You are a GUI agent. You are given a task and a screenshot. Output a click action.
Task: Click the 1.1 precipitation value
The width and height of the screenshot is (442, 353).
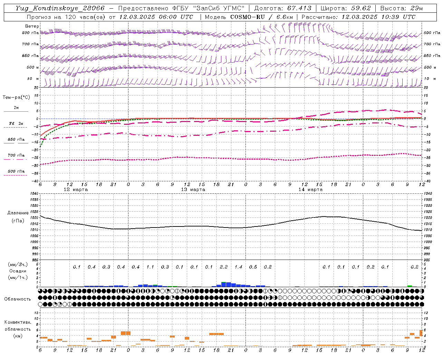150,267
